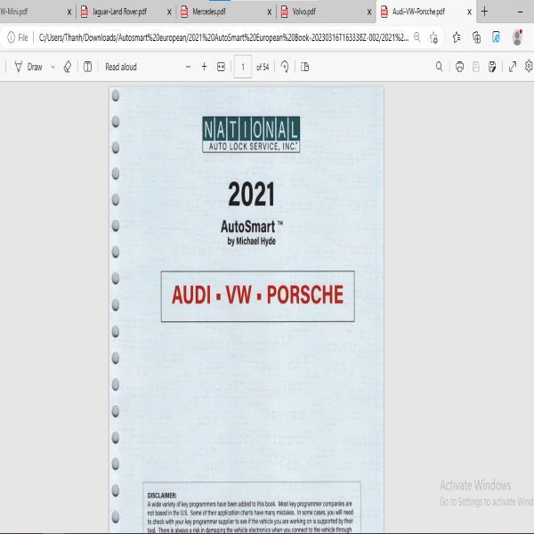The width and height of the screenshot is (534, 534).
Task: Start Read aloud
Action: (x=121, y=67)
